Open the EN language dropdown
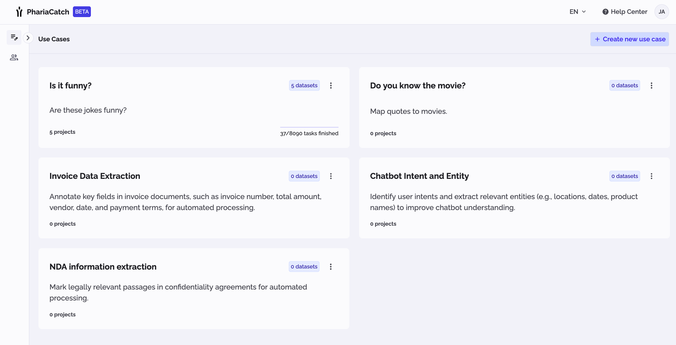The image size is (676, 345). click(x=577, y=12)
